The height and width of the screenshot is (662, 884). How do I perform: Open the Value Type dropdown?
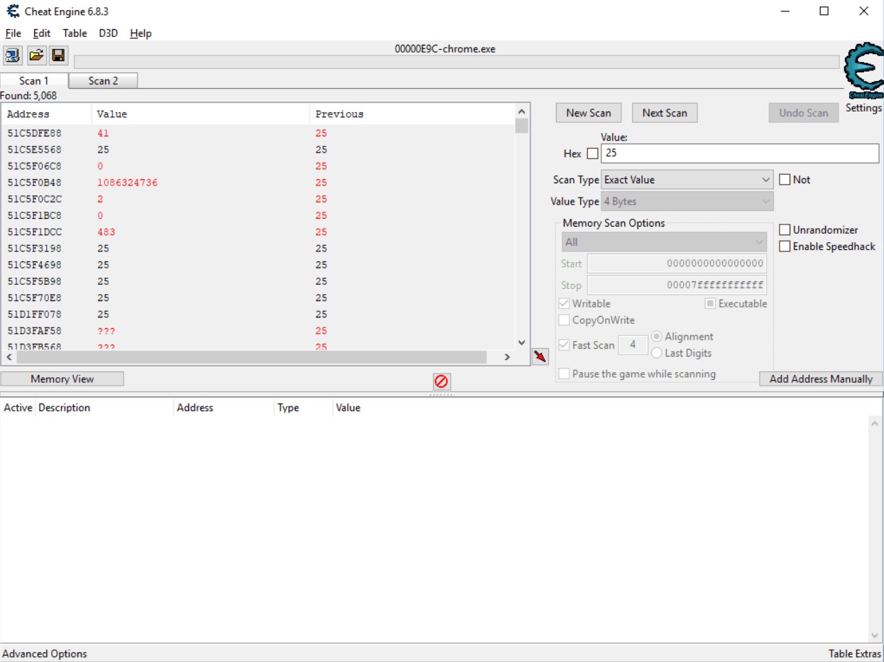coord(685,201)
